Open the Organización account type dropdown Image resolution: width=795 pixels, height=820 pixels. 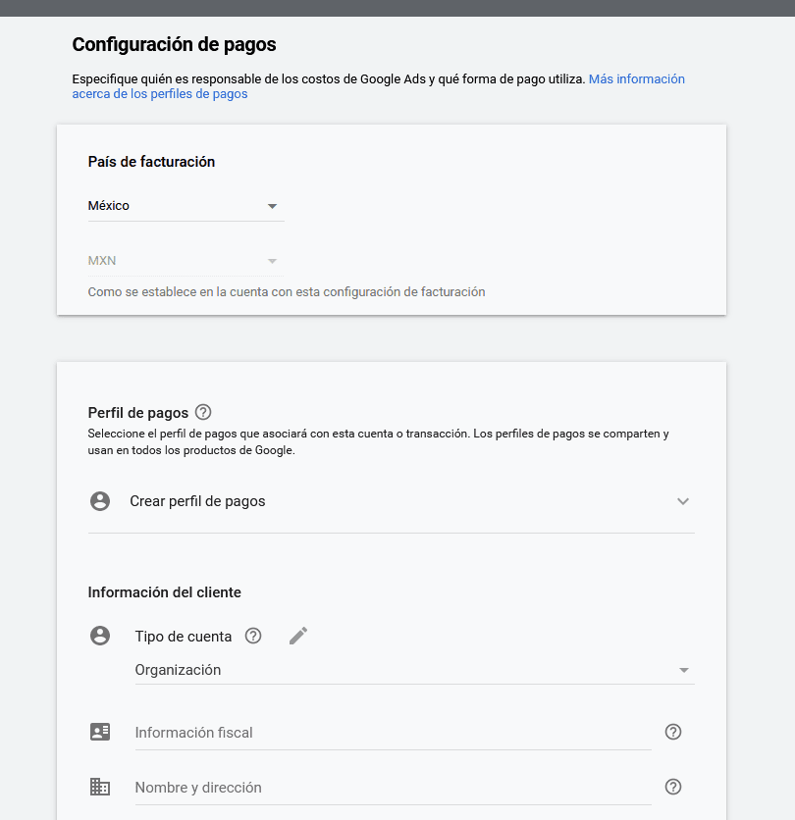[x=402, y=670]
